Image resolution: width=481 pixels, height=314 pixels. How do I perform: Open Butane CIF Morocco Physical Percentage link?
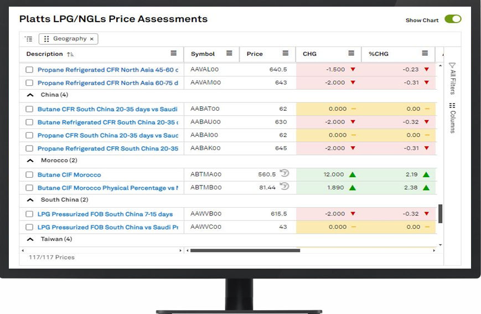point(108,188)
